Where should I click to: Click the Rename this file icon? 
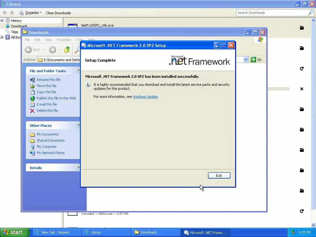pos(32,80)
